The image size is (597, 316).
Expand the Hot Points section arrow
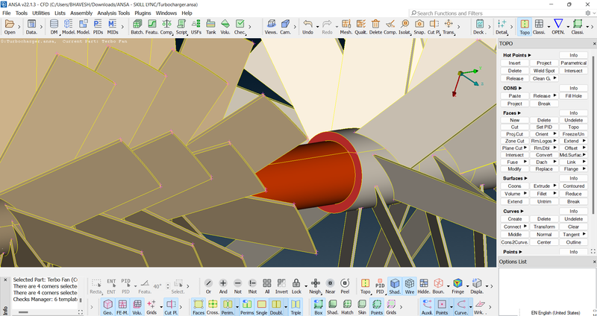530,55
